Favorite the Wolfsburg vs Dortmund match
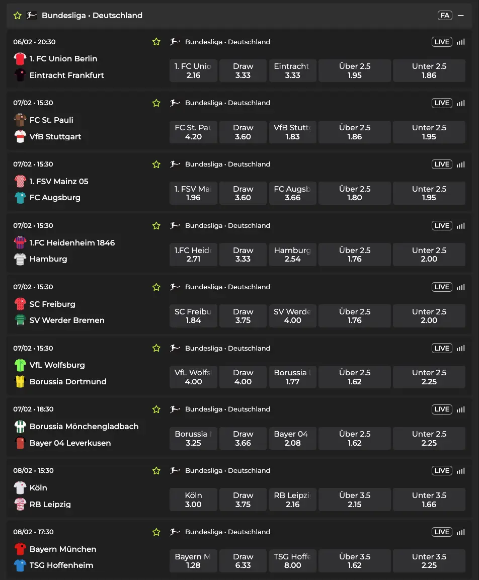Screen dimensions: 479x580 click(x=156, y=348)
